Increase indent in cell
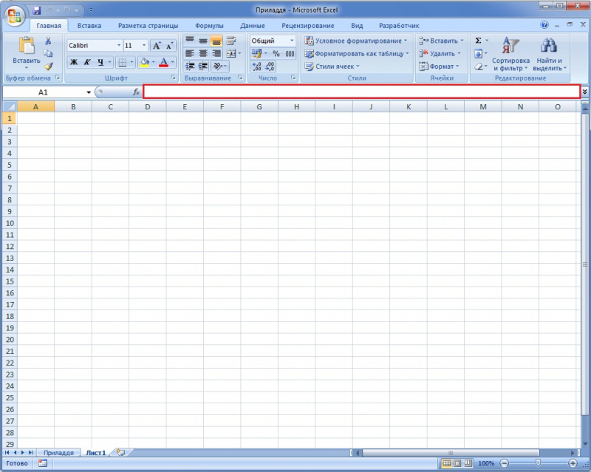The width and height of the screenshot is (591, 472). (202, 66)
